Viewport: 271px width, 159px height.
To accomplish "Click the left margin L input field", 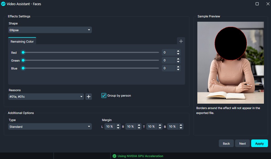I will click(x=110, y=127).
